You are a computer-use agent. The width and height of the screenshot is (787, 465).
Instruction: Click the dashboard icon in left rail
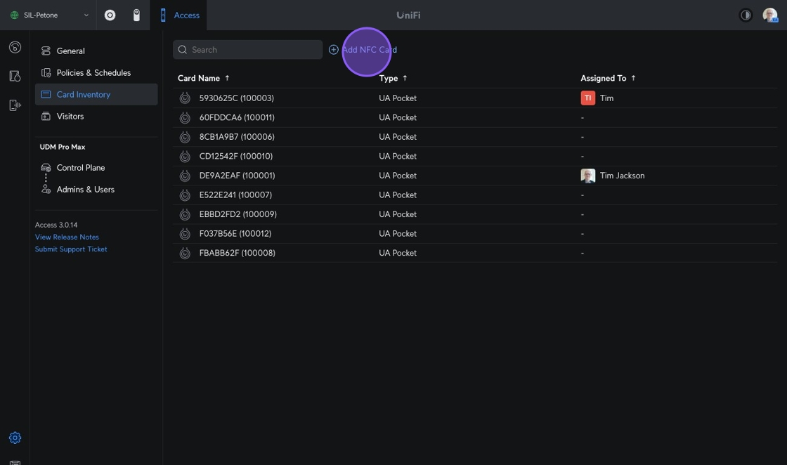tap(15, 47)
